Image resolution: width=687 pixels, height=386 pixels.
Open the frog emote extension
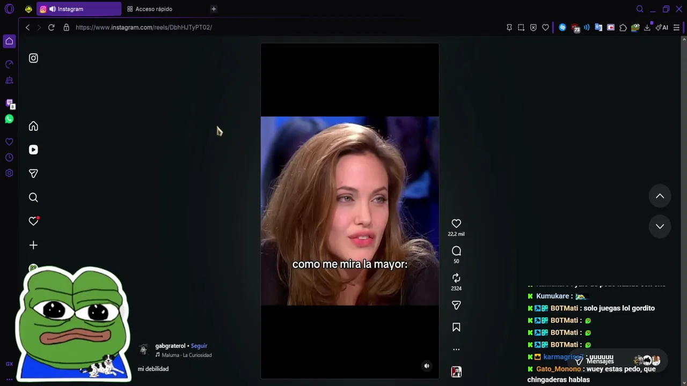pyautogui.click(x=635, y=27)
